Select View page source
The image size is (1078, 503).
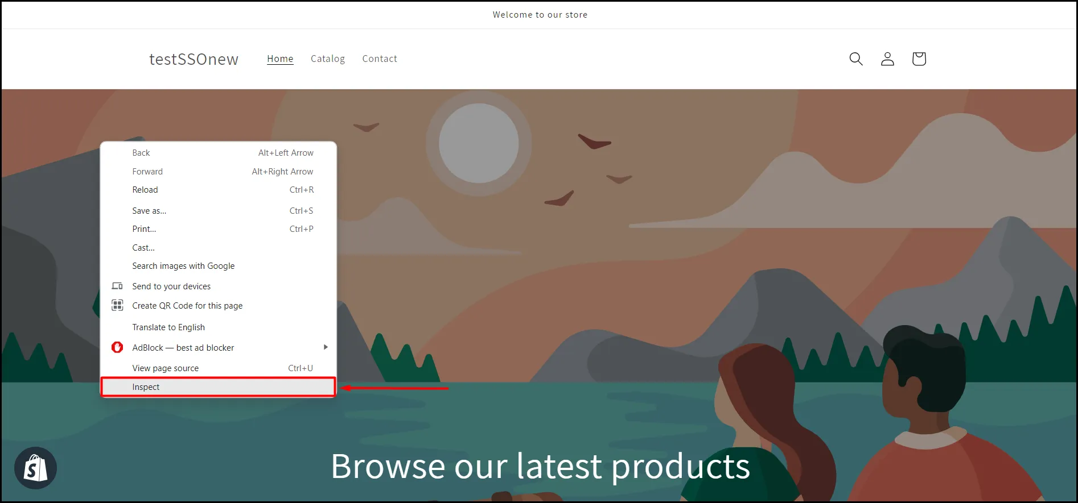pos(219,368)
